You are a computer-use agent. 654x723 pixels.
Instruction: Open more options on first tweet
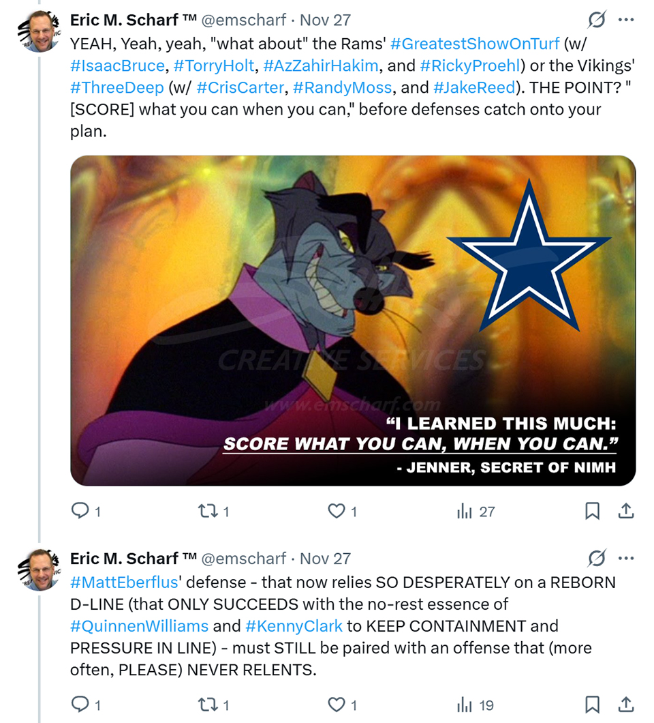(x=626, y=20)
